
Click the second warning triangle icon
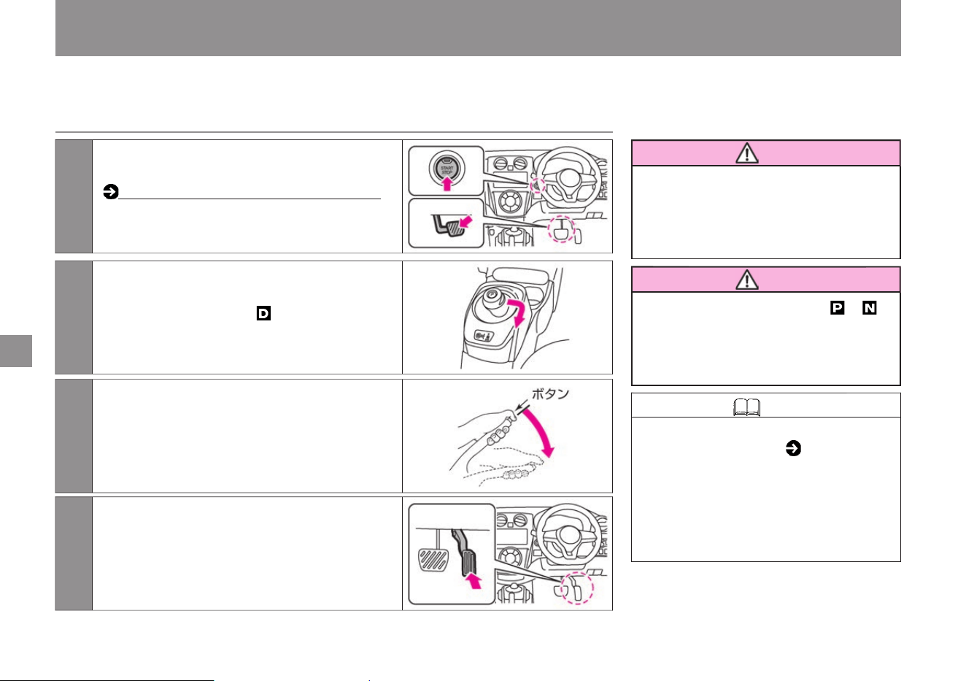747,280
